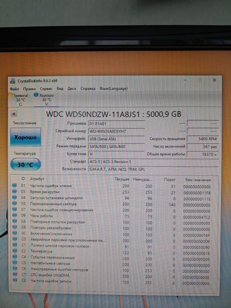
Task: Click the 30 °C temperature button
Action: (26, 164)
